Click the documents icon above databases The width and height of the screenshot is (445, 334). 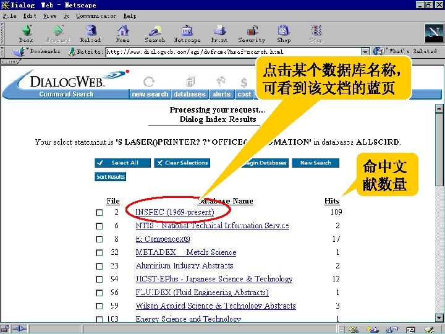coord(190,82)
